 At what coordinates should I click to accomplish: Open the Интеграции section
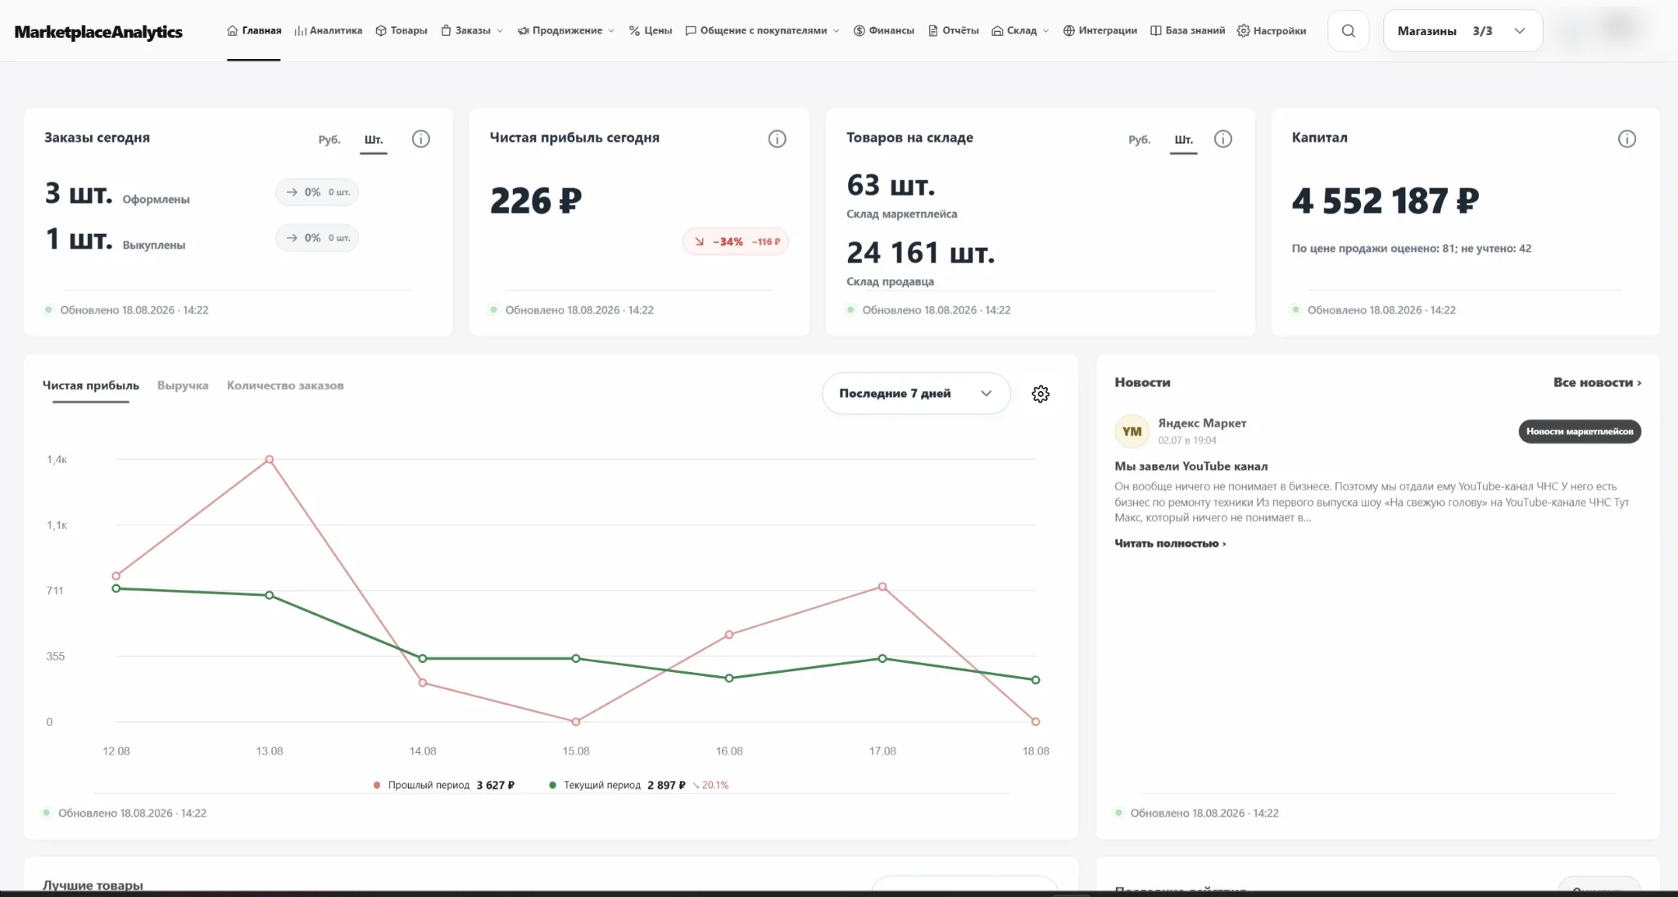tap(1100, 30)
